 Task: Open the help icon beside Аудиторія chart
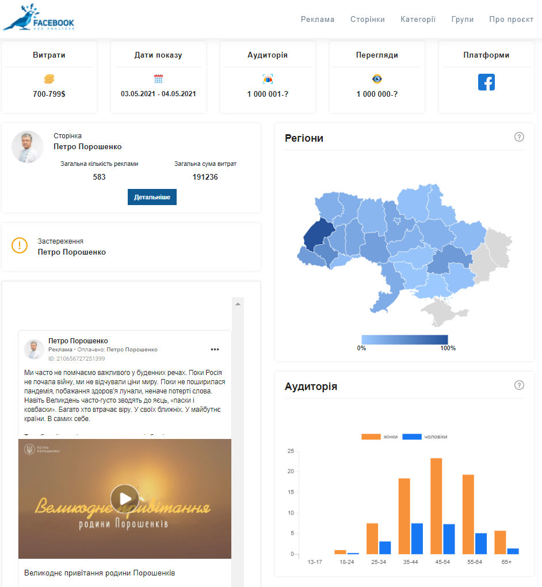519,385
